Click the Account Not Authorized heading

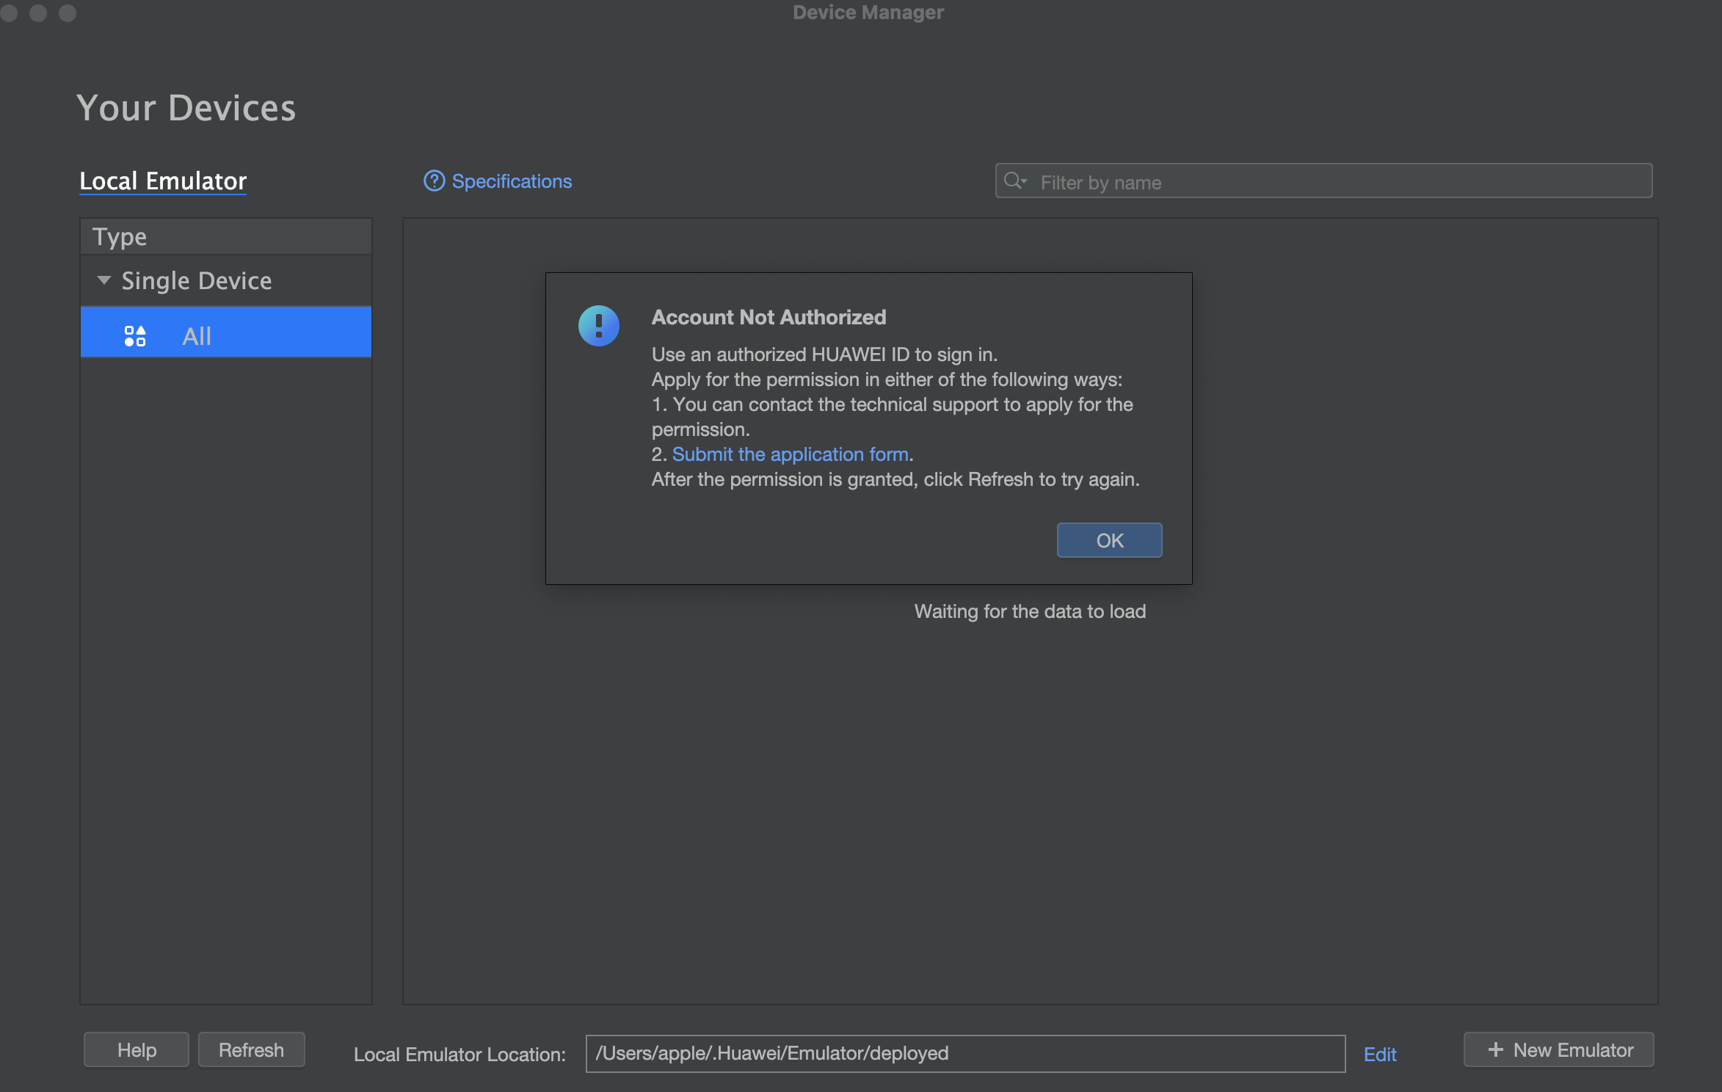[x=769, y=317]
